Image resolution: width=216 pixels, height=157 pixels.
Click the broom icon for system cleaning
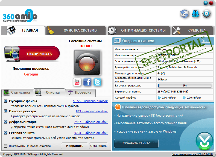click(x=51, y=30)
